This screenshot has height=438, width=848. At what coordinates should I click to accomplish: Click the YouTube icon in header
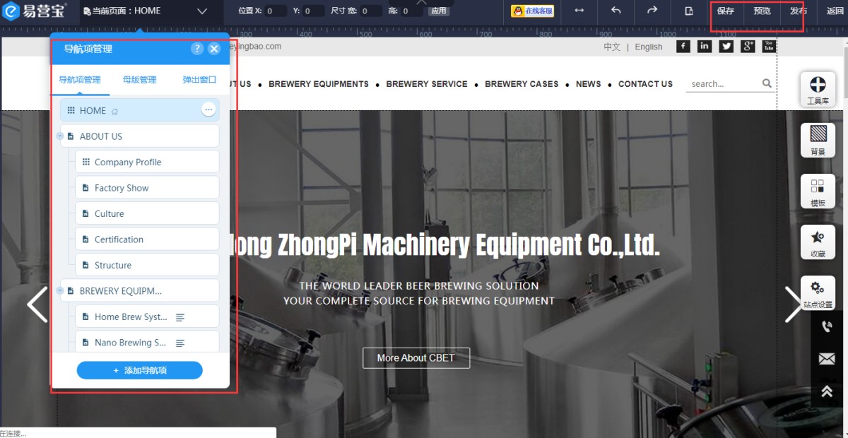point(769,46)
